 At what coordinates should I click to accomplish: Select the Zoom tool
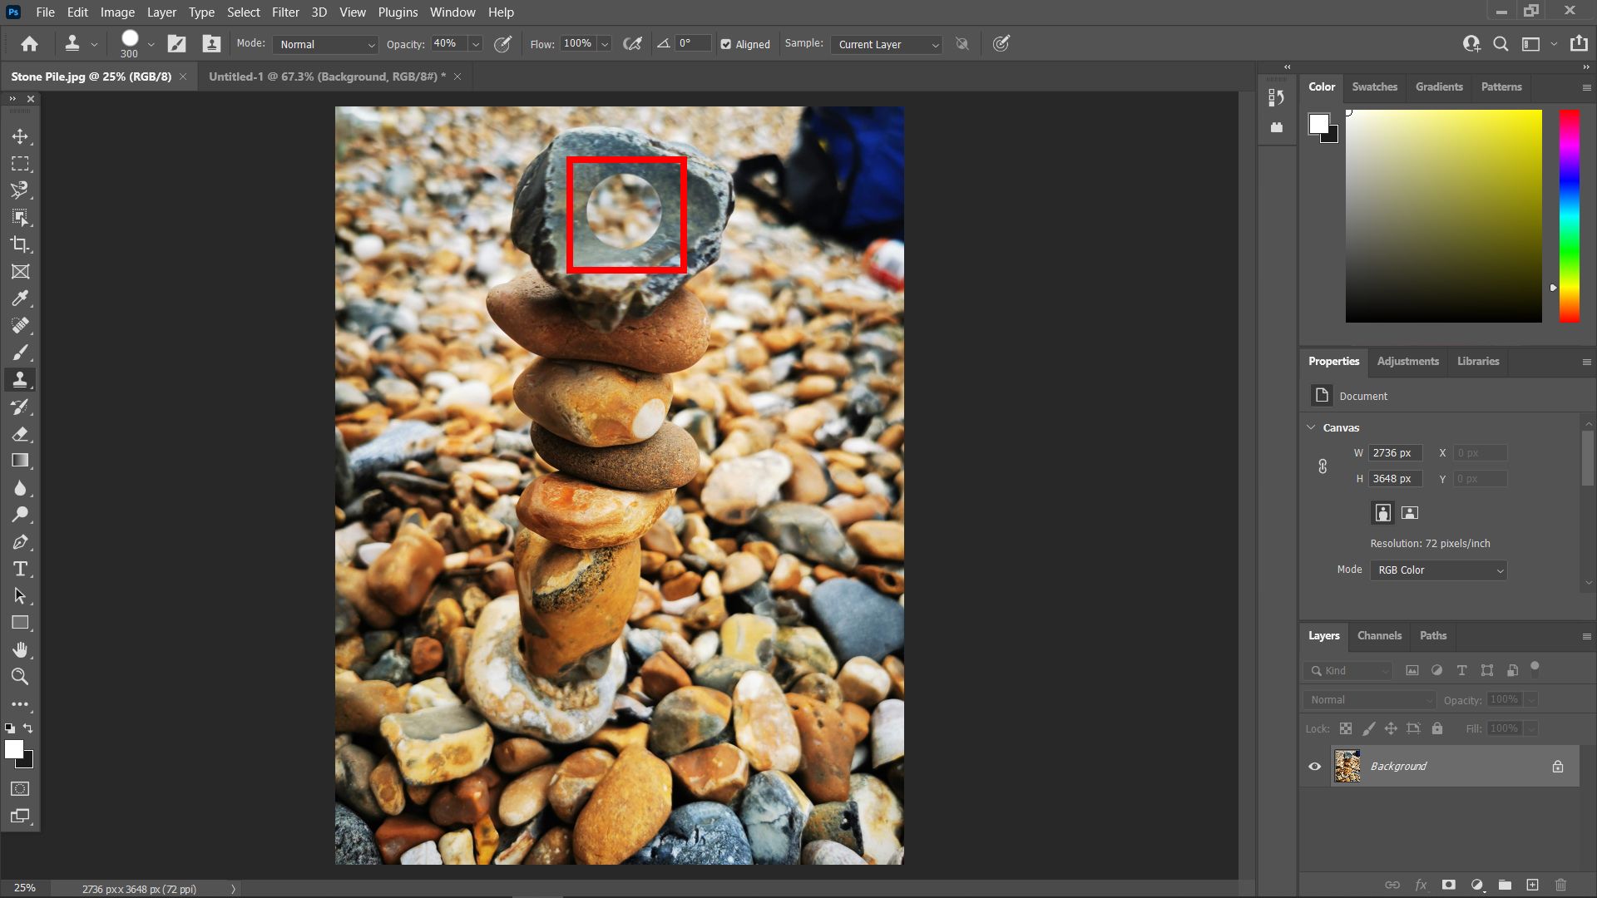[x=20, y=677]
